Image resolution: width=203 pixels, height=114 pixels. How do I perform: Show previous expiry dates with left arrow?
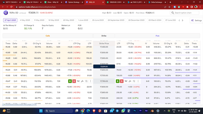tap(179, 20)
